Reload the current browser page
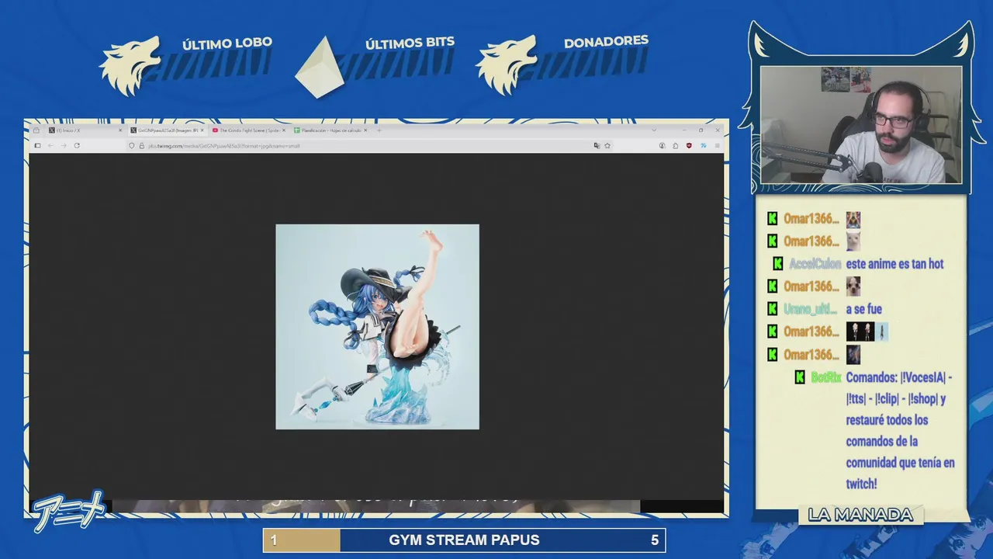Screen dimensions: 993x559 coord(77,146)
